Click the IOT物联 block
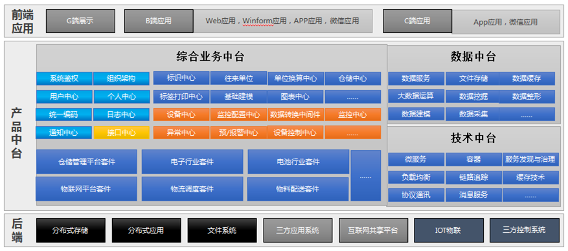568x251 pixels. pos(448,230)
